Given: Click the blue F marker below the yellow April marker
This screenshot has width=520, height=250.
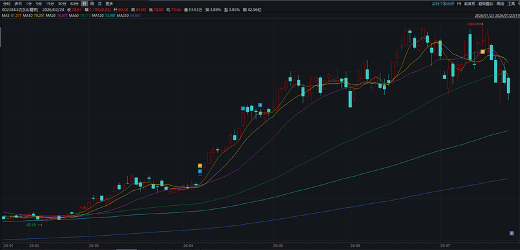Looking at the screenshot, I should click(x=200, y=171).
